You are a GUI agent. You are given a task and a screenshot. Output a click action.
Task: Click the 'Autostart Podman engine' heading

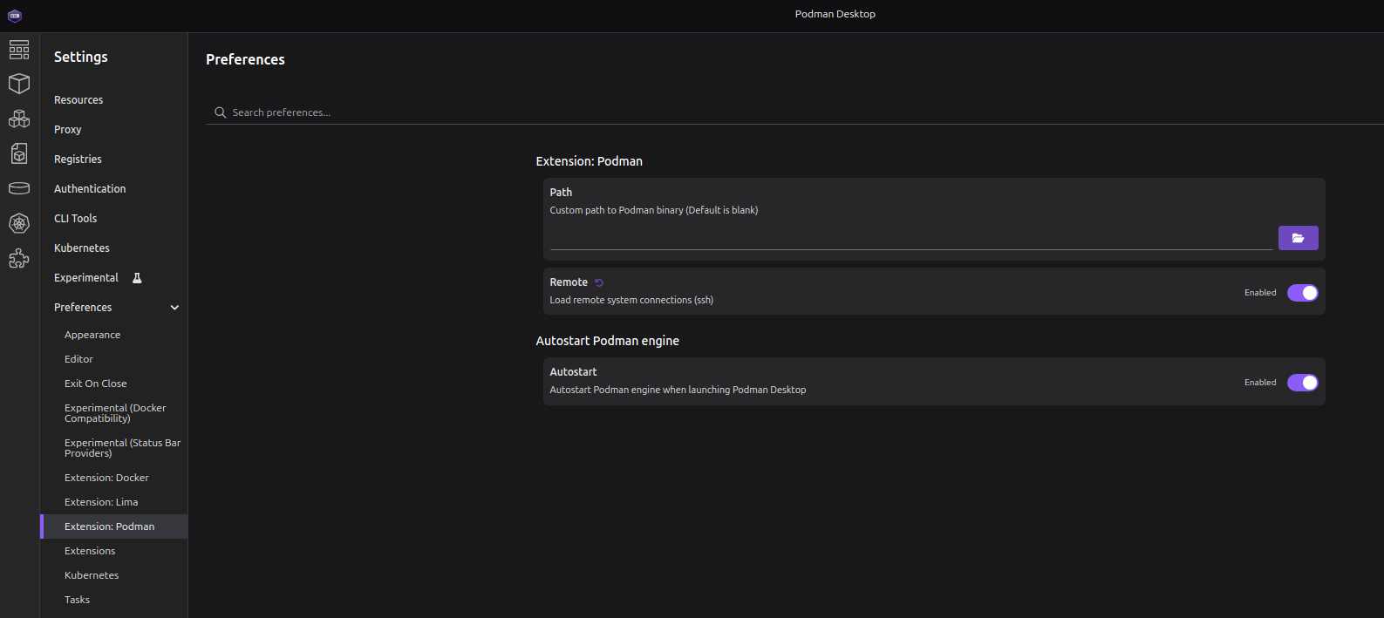click(608, 341)
